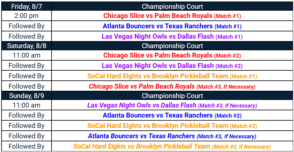294x152 pixels.
Task: Select the Sunday, 8/9 header cell
Action: [x=27, y=96]
